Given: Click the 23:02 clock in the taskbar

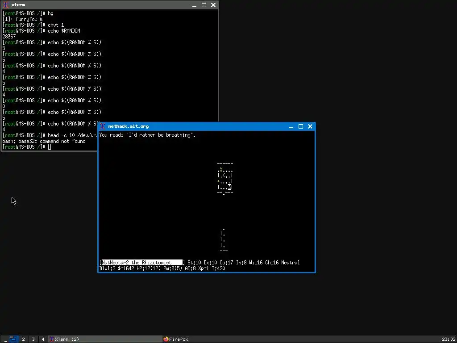Looking at the screenshot, I should [x=448, y=339].
